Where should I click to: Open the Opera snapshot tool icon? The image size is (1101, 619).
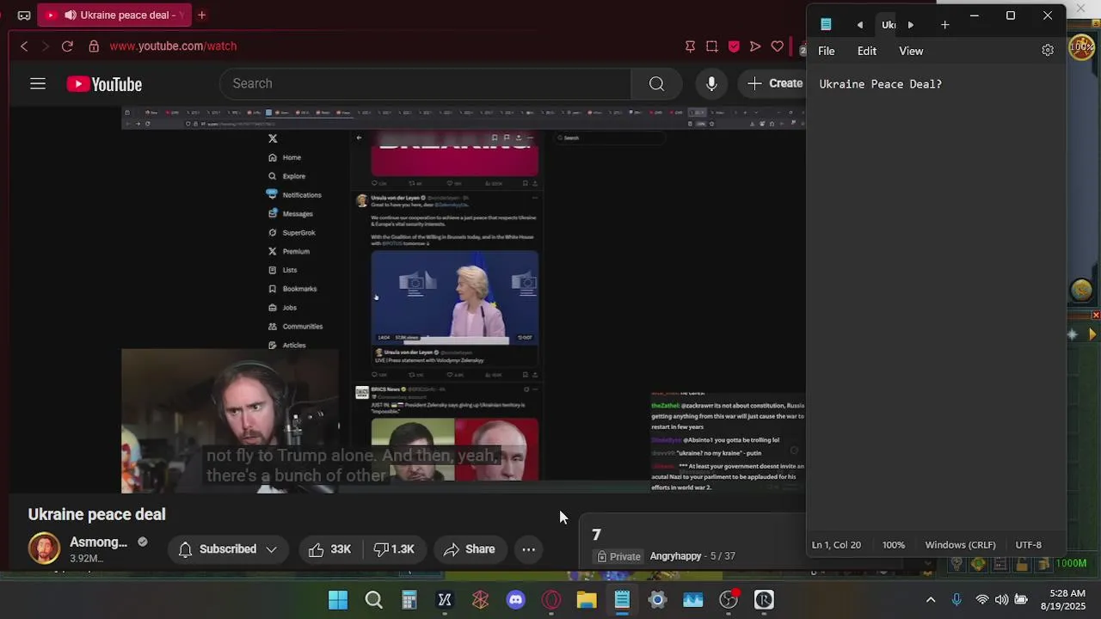point(711,46)
